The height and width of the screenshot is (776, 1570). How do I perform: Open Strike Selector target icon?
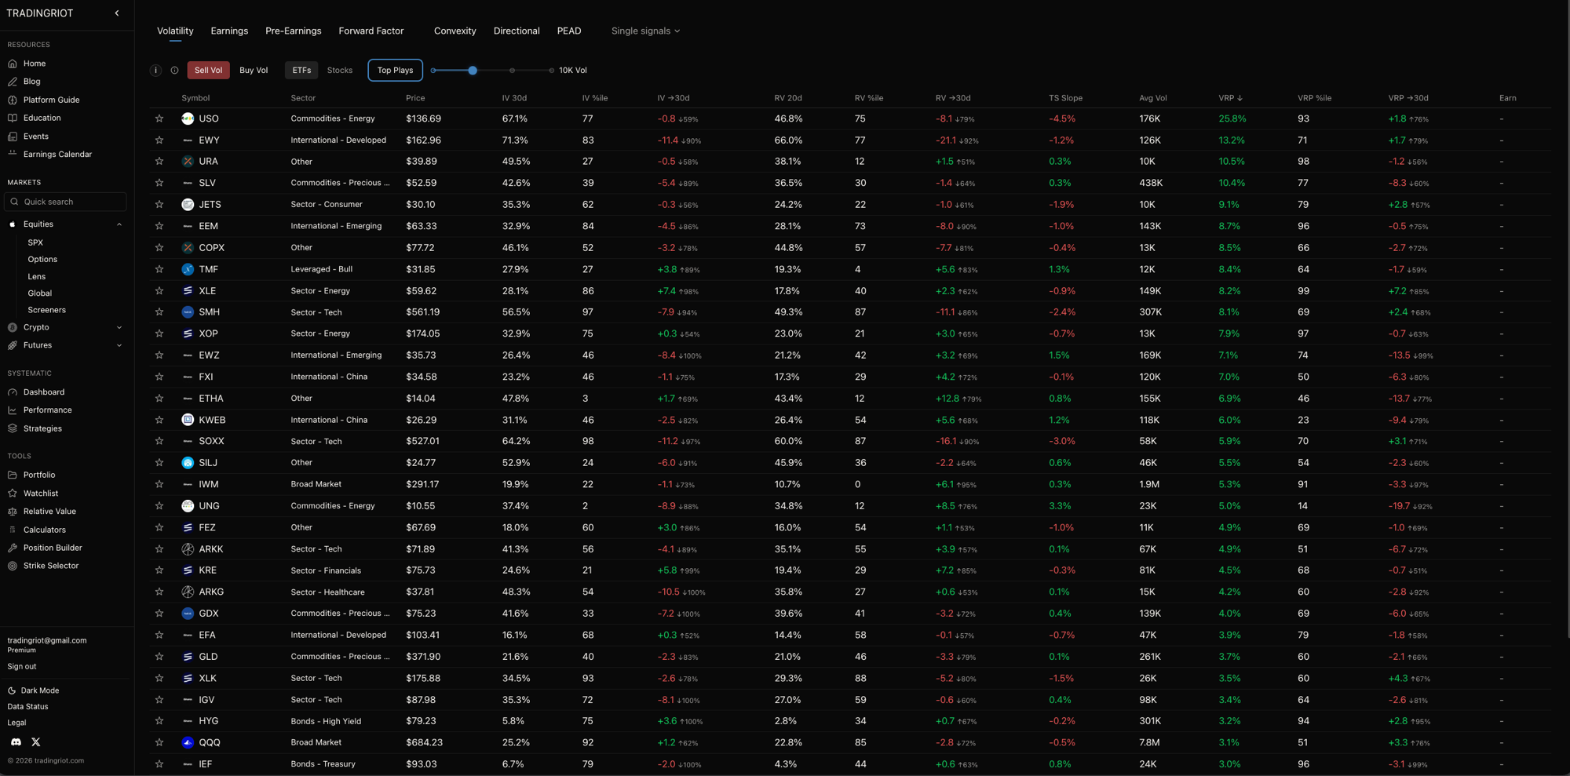(x=13, y=566)
